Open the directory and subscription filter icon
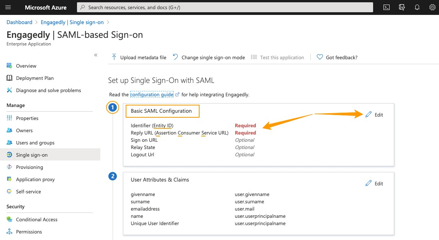The width and height of the screenshot is (439, 240). click(402, 7)
